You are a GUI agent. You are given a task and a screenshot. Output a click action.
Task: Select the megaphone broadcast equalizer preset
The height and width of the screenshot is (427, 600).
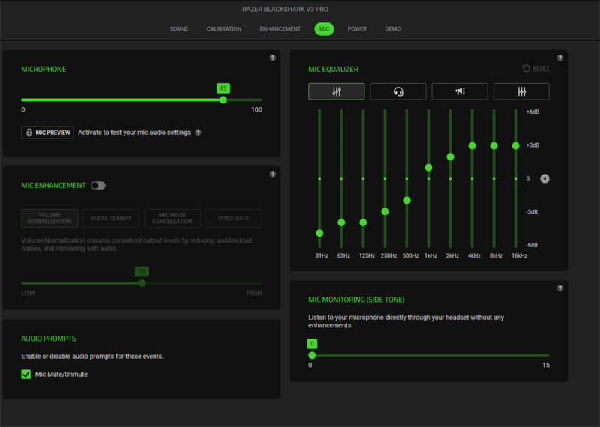pyautogui.click(x=460, y=91)
